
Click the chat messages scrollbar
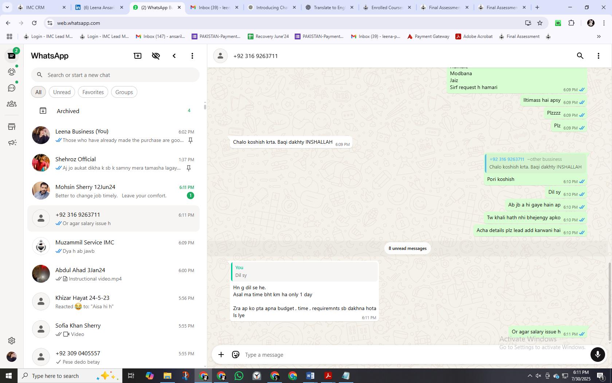click(610, 301)
